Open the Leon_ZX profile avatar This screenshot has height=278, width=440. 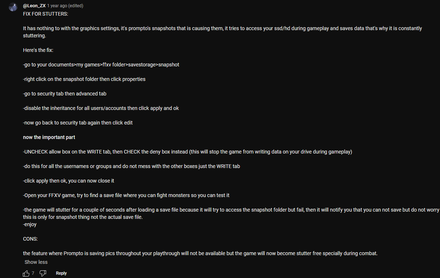(x=13, y=7)
